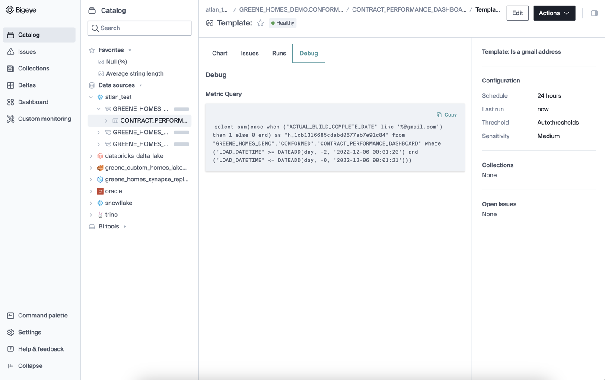The height and width of the screenshot is (380, 605).
Task: Click the Custom monitoring tools icon
Action: 11,119
